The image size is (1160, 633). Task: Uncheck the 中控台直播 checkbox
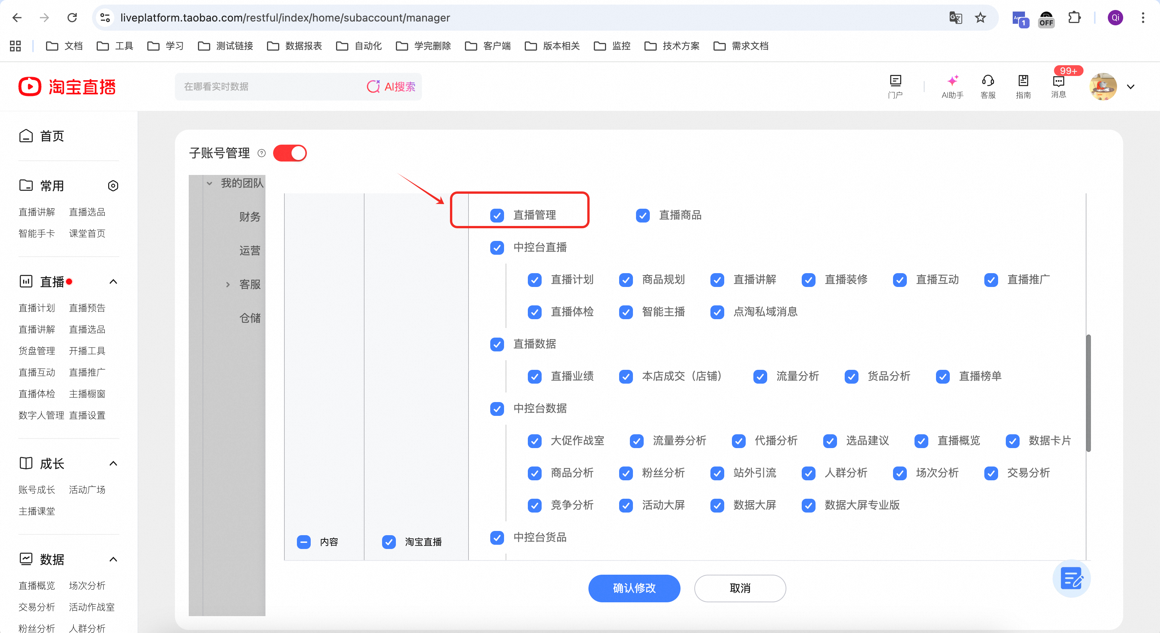[x=497, y=247]
